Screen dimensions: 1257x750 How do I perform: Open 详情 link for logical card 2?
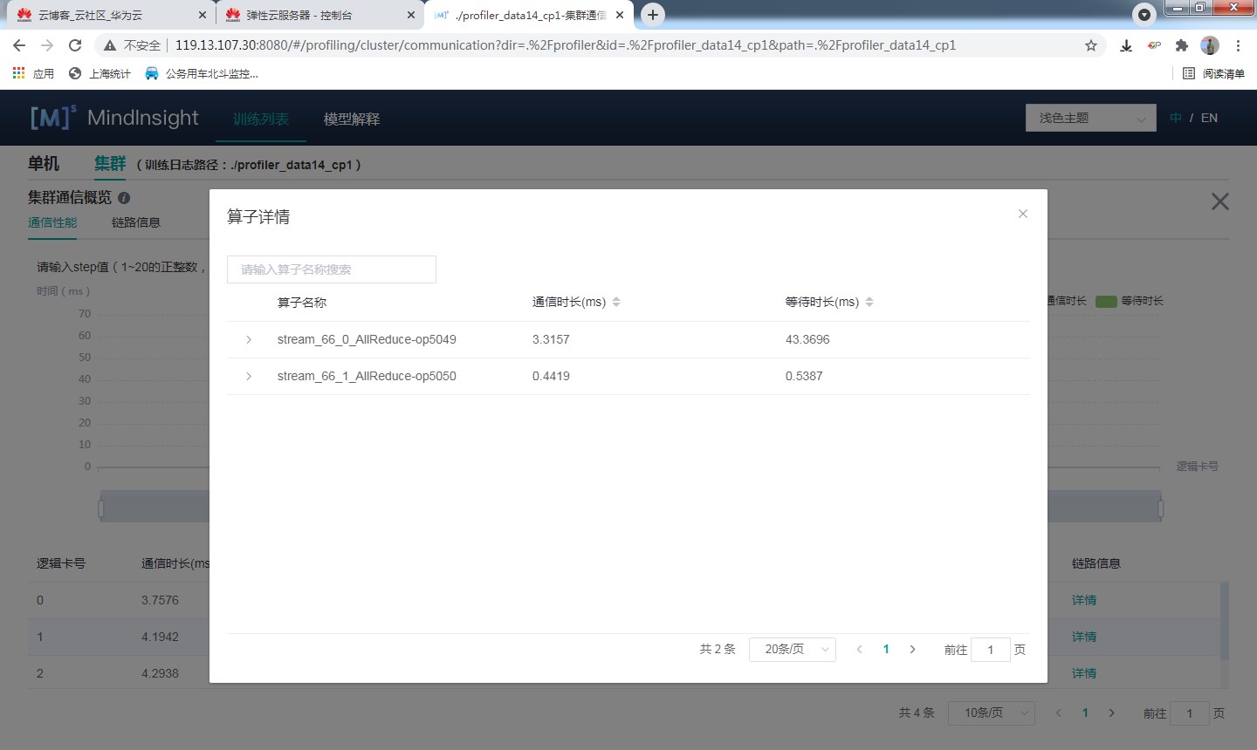point(1084,673)
